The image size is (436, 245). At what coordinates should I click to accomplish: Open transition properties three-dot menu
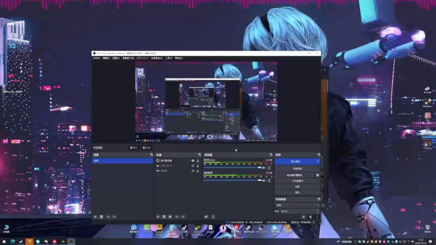[317, 217]
